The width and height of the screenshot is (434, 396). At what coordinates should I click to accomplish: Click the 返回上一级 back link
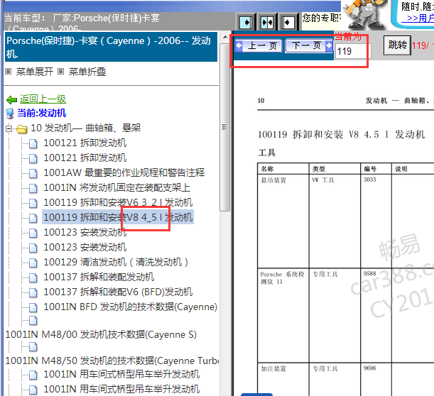coord(43,99)
